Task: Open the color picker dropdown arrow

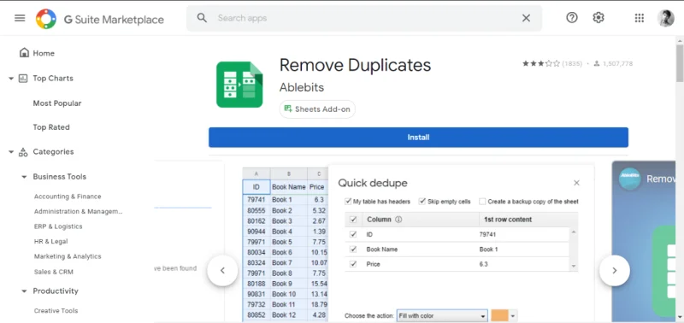Action: pos(513,316)
